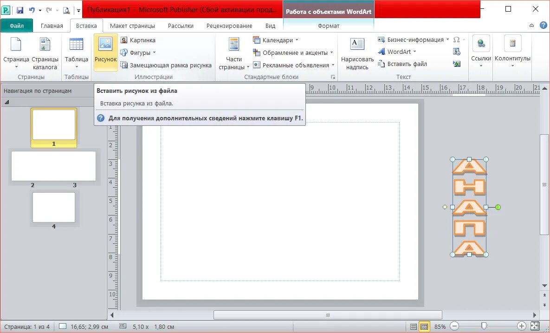Click Страница: 1 из 4 status
This screenshot has height=333, width=550.
[27, 326]
